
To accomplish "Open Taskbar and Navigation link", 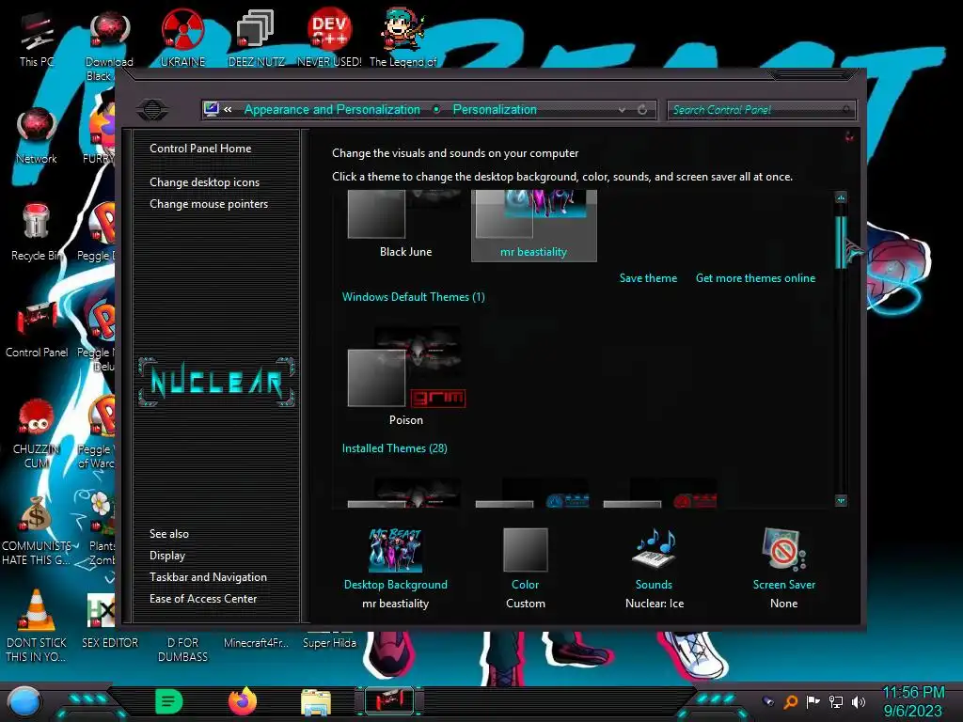I will pyautogui.click(x=208, y=577).
